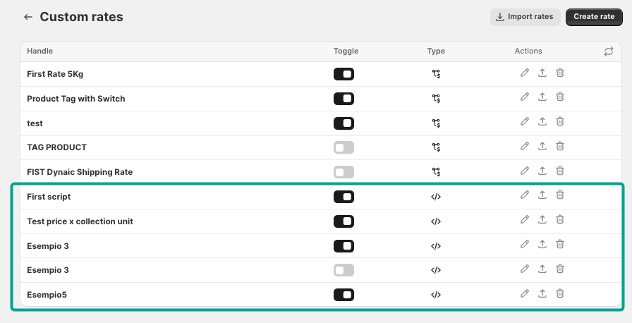
Task: Click the Create rate button
Action: pyautogui.click(x=594, y=17)
